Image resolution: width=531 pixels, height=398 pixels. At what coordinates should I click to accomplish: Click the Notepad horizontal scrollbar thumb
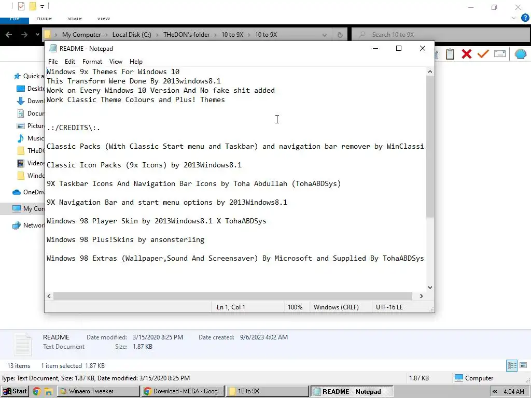pyautogui.click(x=233, y=296)
